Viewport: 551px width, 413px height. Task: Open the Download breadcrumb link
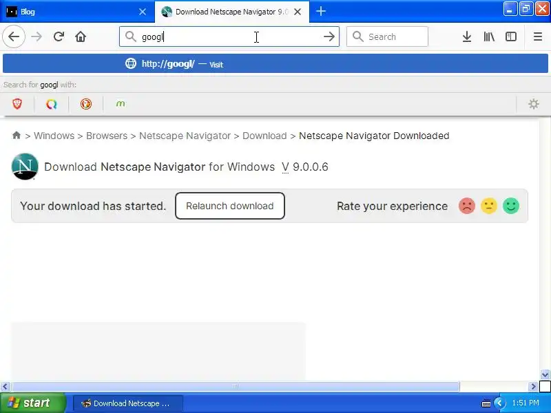[264, 136]
